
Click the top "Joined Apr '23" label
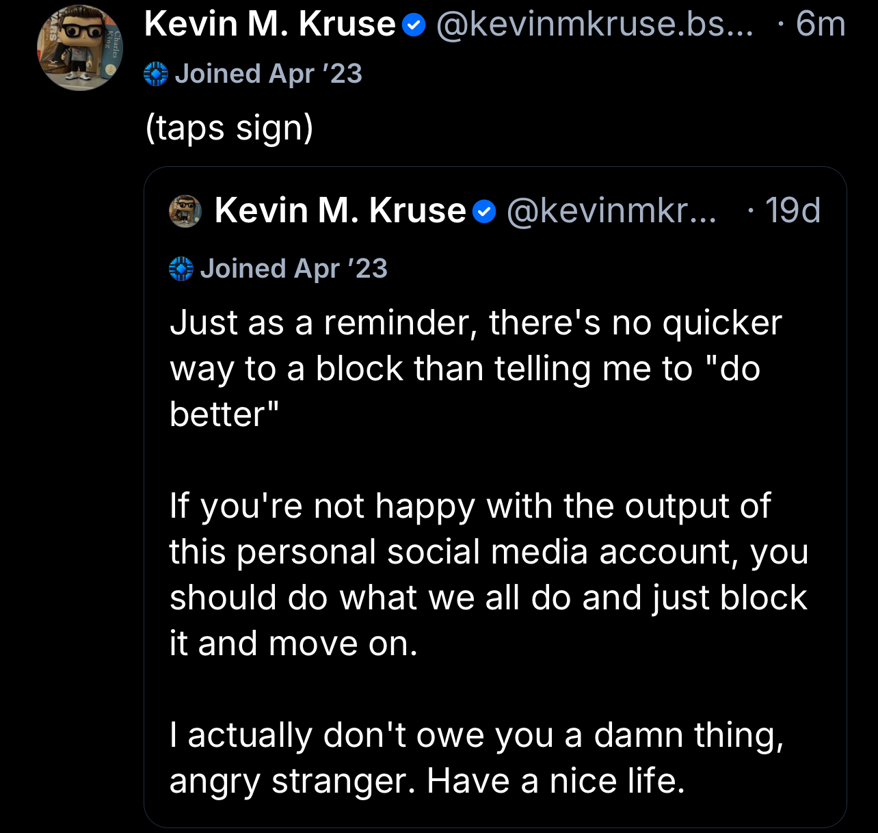point(268,74)
